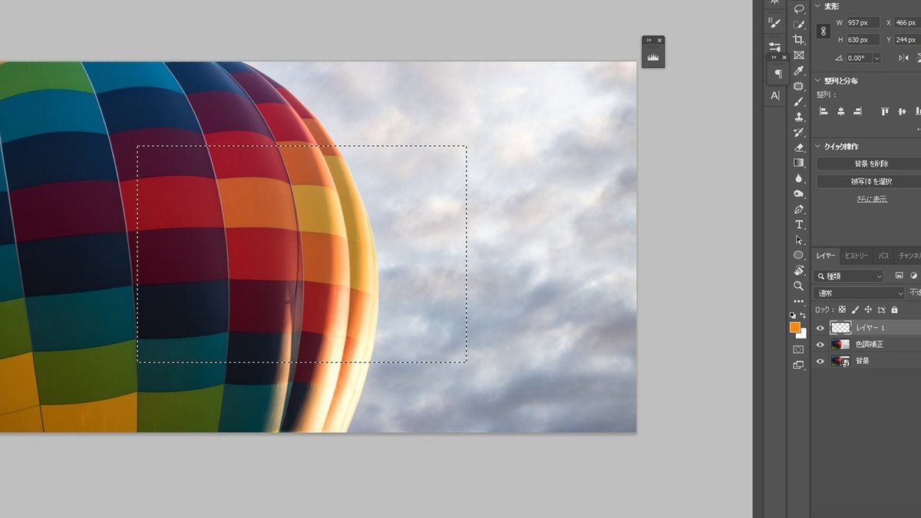The width and height of the screenshot is (921, 518).
Task: Switch to the パス tab
Action: click(x=884, y=256)
